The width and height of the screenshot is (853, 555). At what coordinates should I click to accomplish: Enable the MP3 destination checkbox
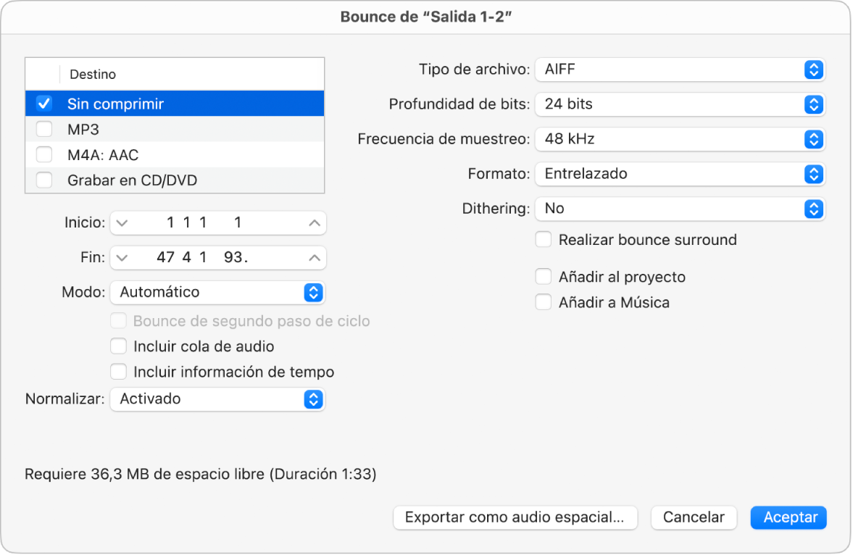44,130
